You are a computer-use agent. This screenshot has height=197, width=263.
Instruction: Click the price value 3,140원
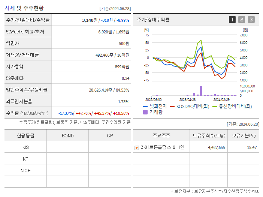pos(90,20)
